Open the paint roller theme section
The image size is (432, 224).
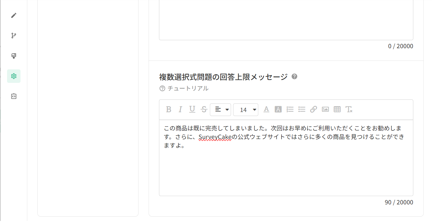(14, 56)
